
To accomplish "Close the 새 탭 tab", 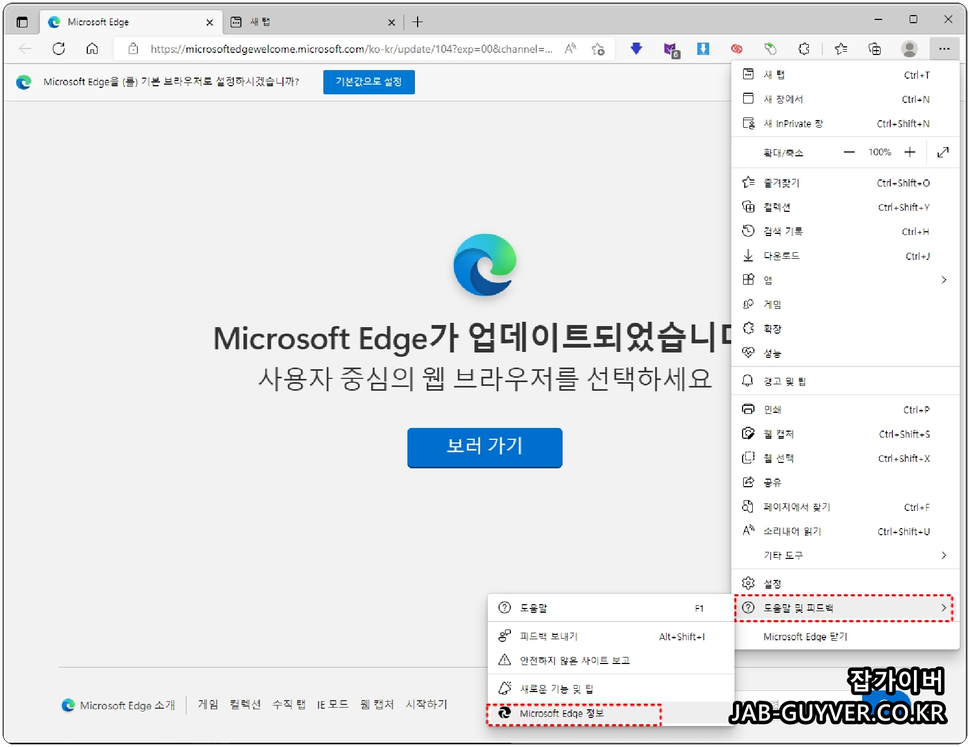I will coord(391,23).
